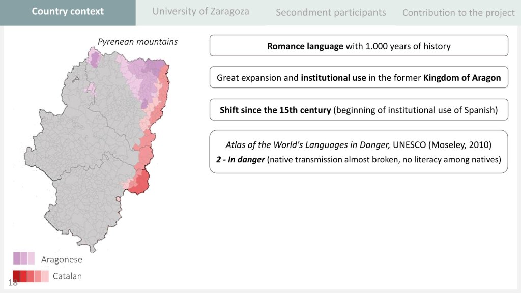Click the darkest red Catalan legend swatch
Screen dimensions: 521x293
(x=16, y=276)
